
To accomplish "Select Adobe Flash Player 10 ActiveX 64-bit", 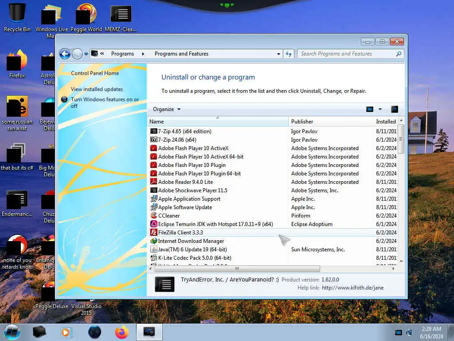I will (273, 157).
